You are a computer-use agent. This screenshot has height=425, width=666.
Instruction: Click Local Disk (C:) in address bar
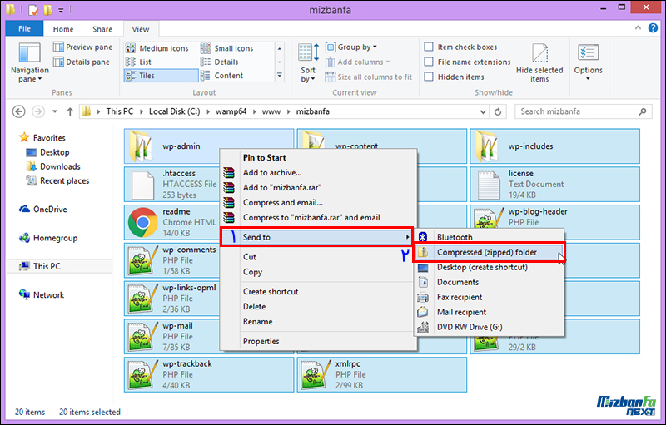tap(174, 111)
